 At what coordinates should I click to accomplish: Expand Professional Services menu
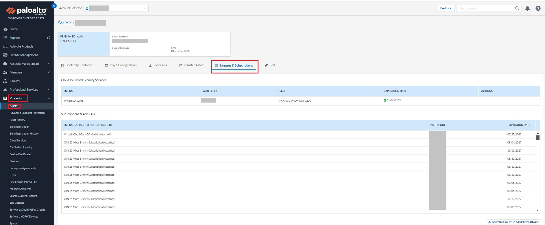49,90
